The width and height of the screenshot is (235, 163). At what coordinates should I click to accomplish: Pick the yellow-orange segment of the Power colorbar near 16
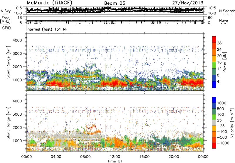point(214,59)
